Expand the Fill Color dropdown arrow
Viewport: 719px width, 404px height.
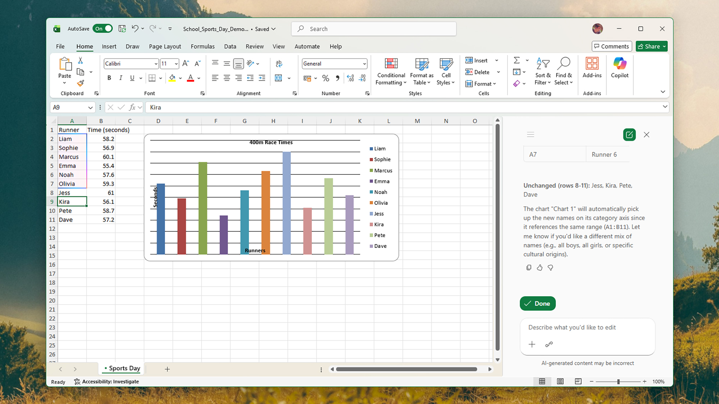(180, 78)
